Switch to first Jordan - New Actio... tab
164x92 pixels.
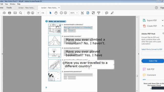point(26,8)
